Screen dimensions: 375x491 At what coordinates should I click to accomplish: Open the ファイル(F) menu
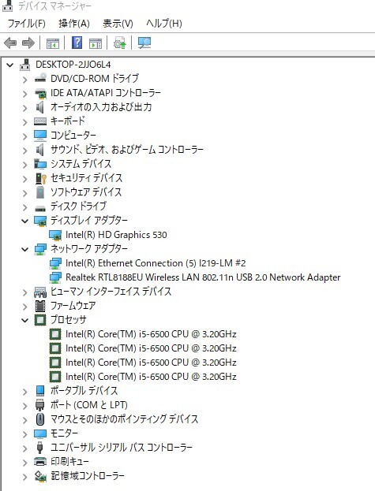pyautogui.click(x=26, y=23)
